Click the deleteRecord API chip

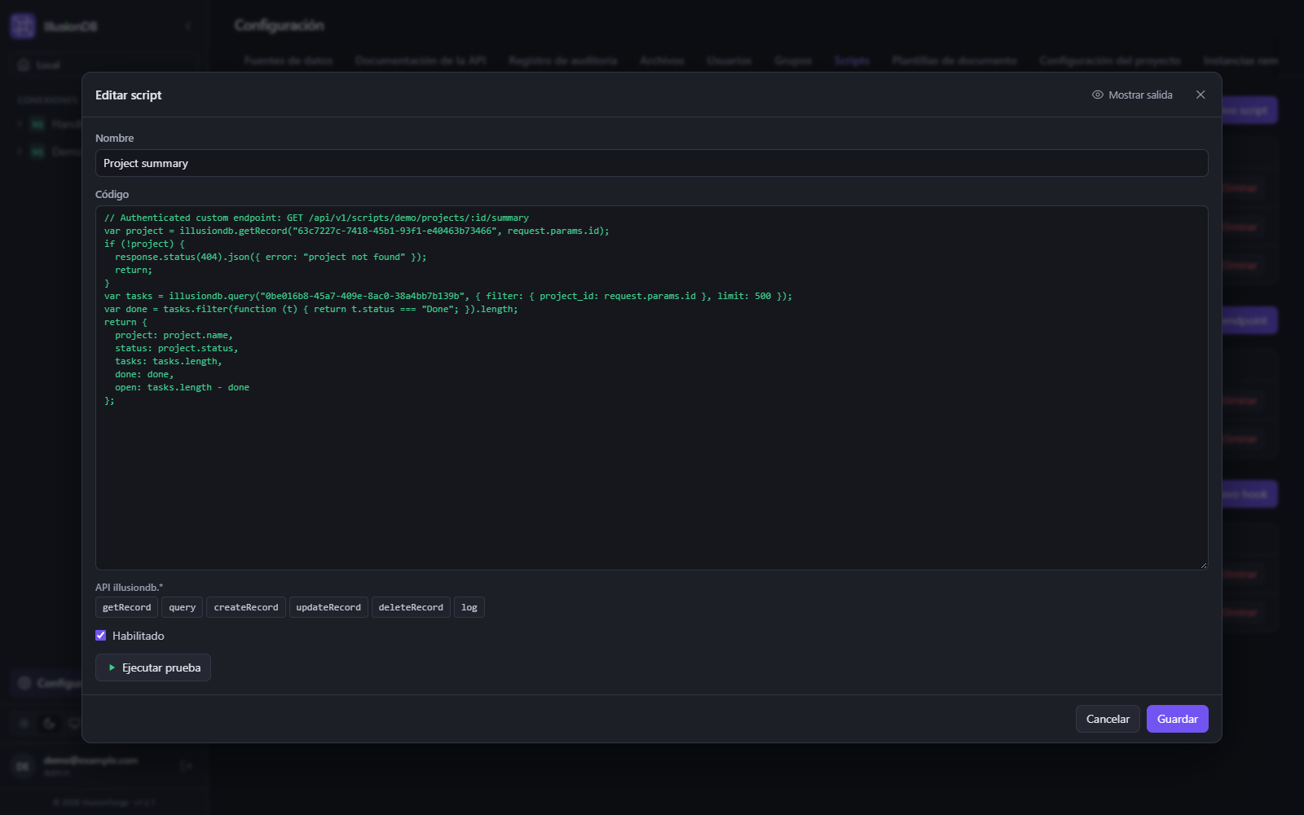point(411,607)
